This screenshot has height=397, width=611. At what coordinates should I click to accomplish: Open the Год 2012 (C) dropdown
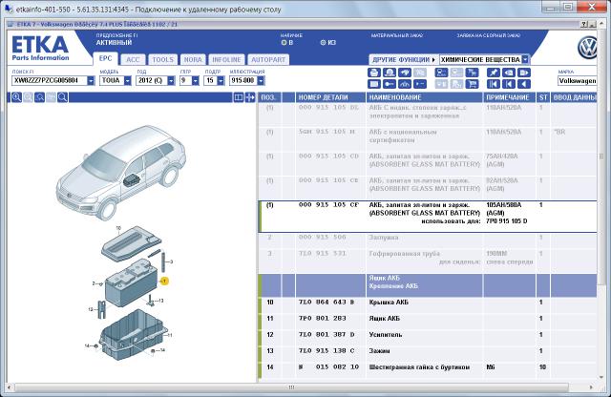(x=171, y=81)
